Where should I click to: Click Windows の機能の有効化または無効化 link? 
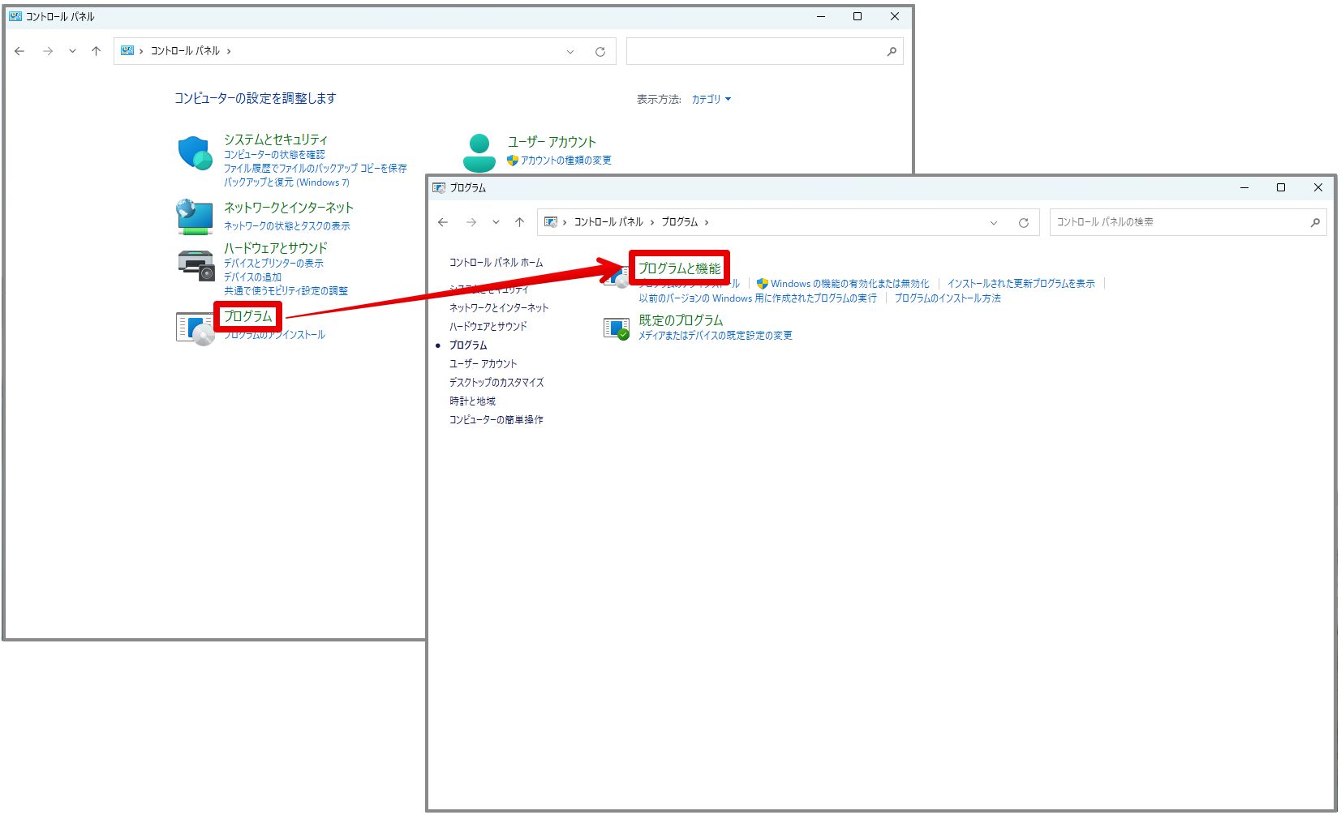point(849,284)
